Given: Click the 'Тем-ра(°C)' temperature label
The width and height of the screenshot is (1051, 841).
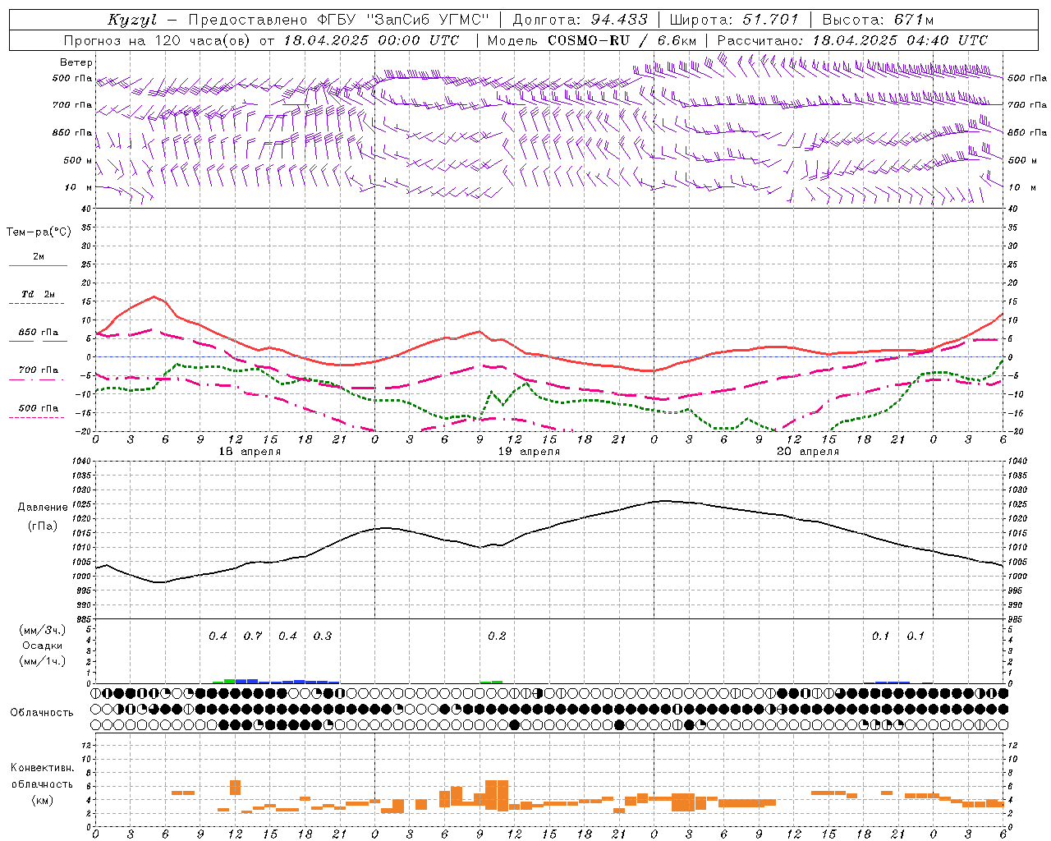Looking at the screenshot, I should (39, 232).
